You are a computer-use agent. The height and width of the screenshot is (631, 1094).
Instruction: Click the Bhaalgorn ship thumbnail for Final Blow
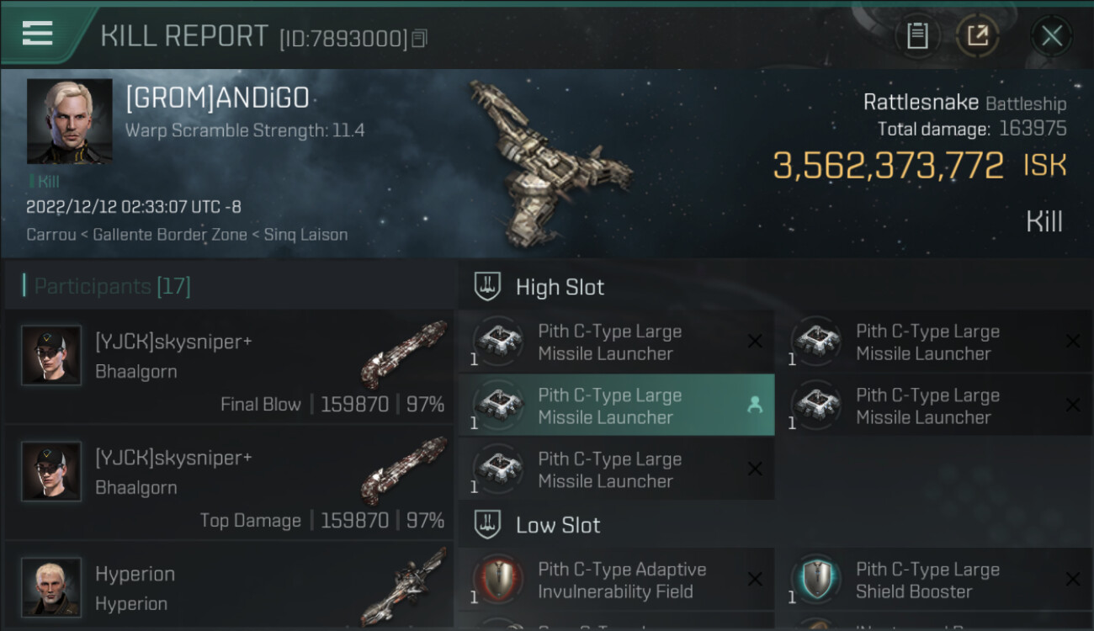point(403,353)
